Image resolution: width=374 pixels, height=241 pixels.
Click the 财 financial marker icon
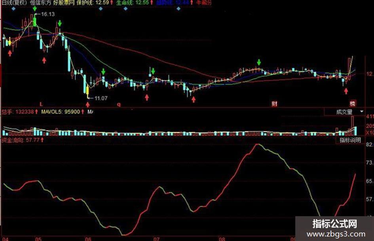pos(274,104)
